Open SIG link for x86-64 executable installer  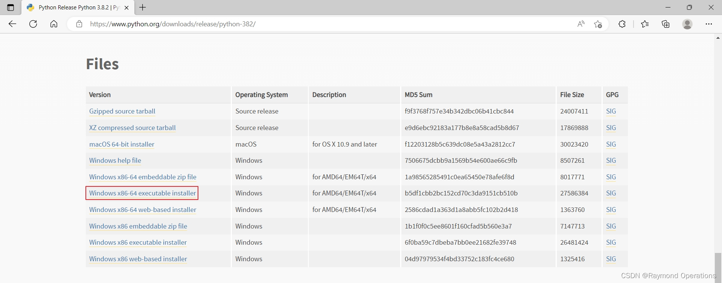point(611,193)
